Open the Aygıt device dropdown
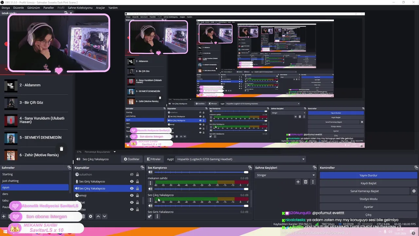Image resolution: width=419 pixels, height=236 pixels. (x=241, y=159)
